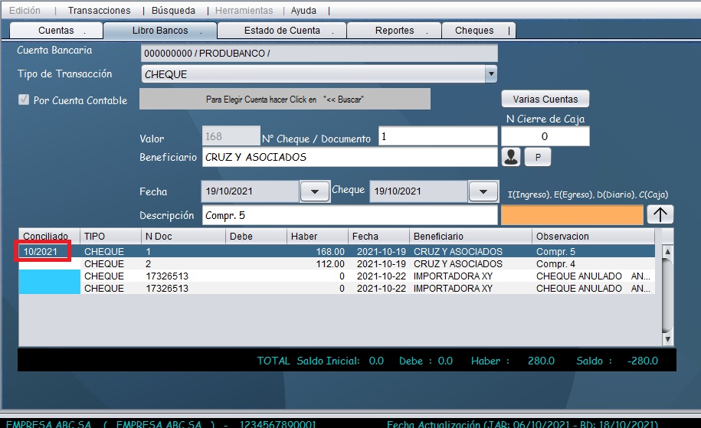The image size is (701, 428).
Task: Click the beneficiary person icon button
Action: (511, 157)
